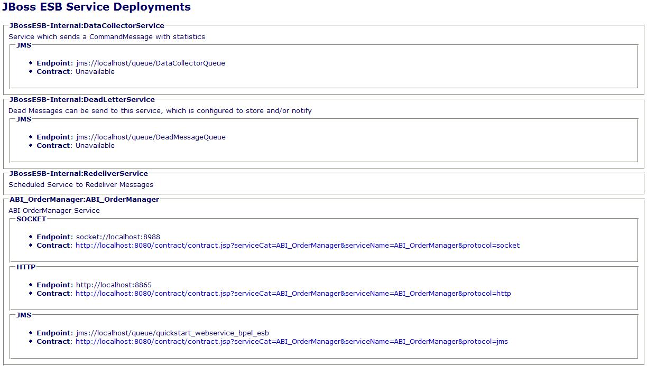Click the JMS label under DataCollectorService
The width and height of the screenshot is (647, 366).
[x=24, y=45]
